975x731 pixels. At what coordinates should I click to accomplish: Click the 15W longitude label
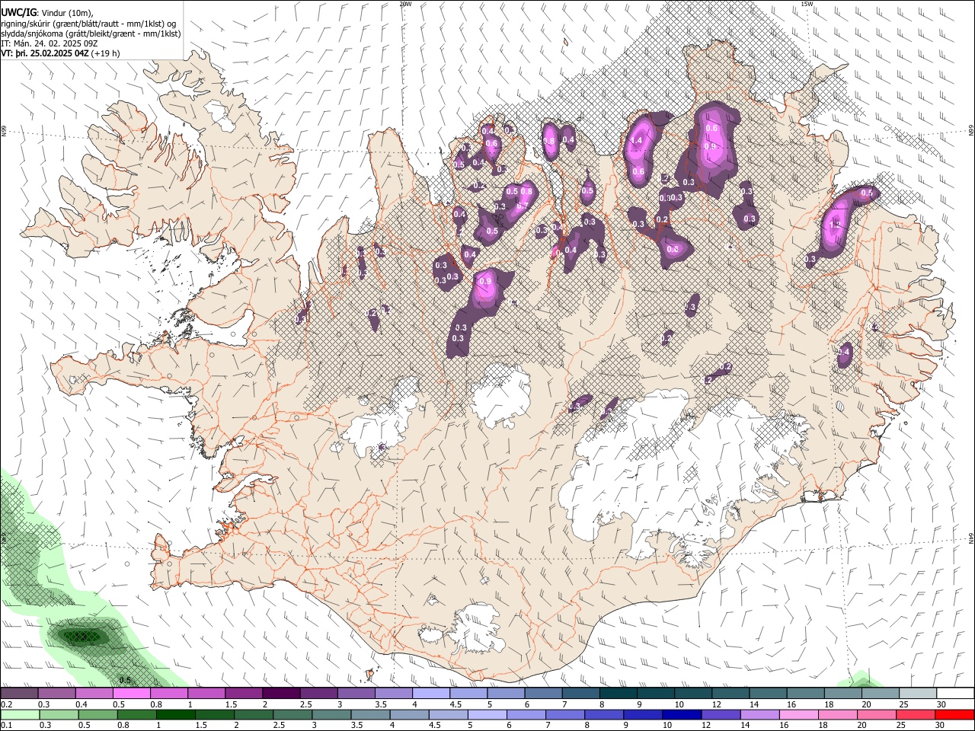[x=807, y=4]
